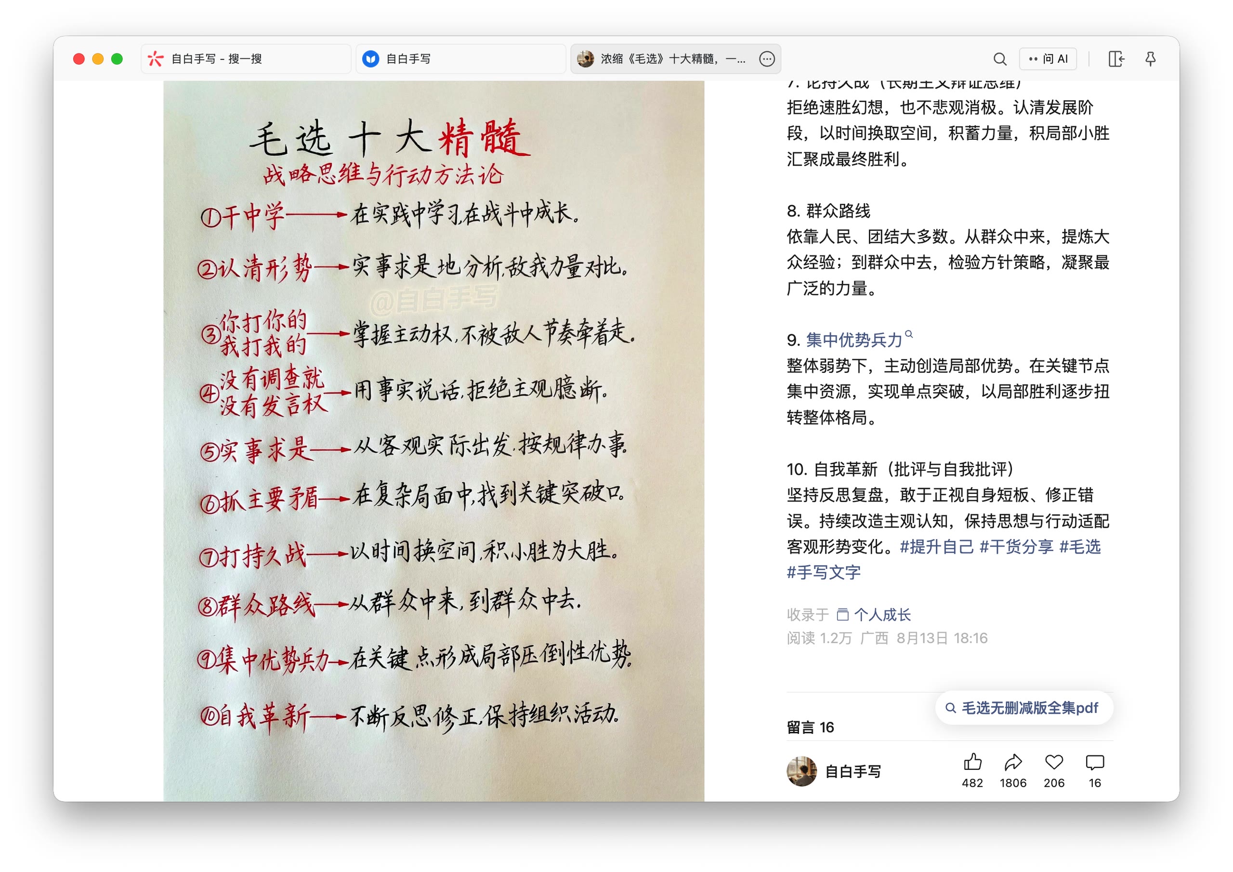
Task: Click the share count 1806
Action: (1013, 783)
